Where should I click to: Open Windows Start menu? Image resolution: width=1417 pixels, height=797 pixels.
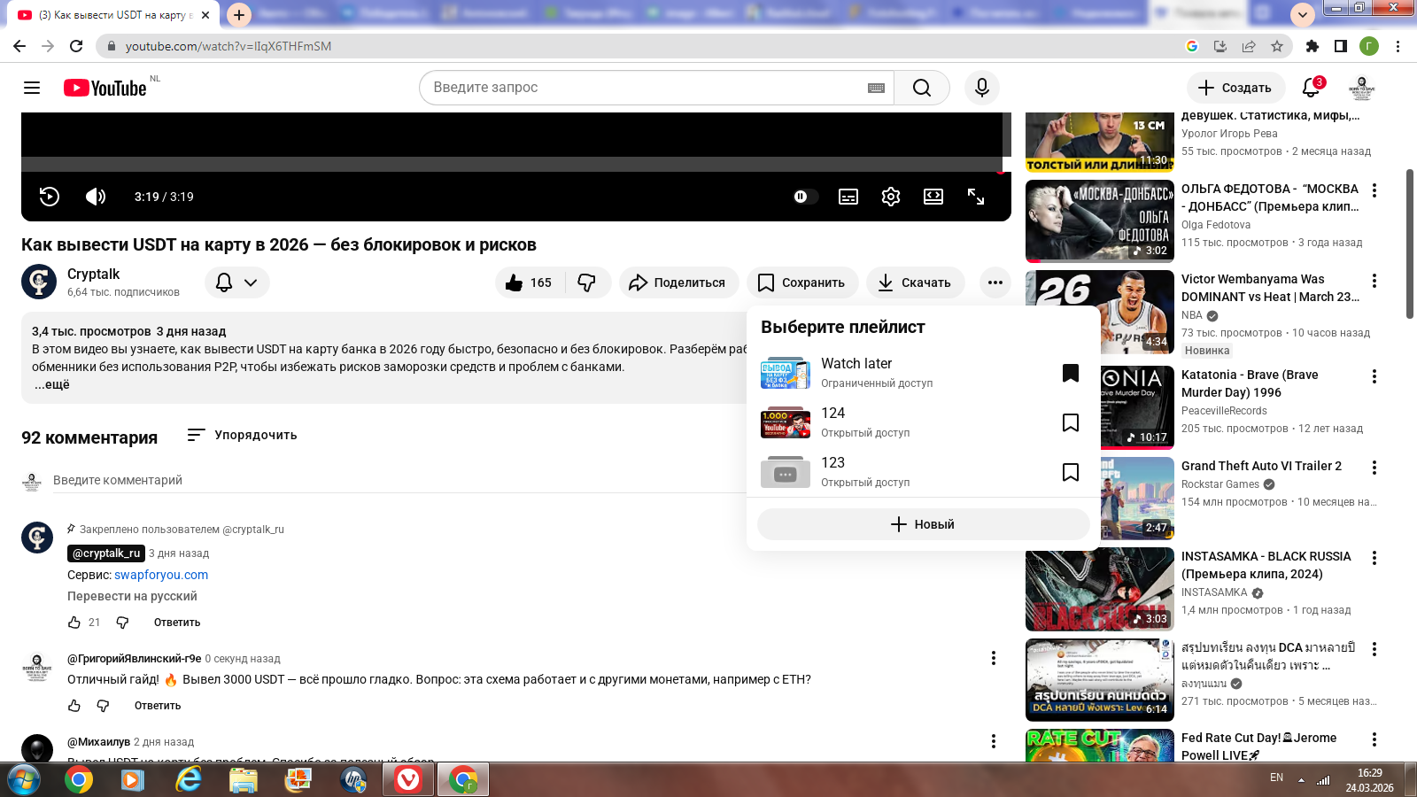24,779
